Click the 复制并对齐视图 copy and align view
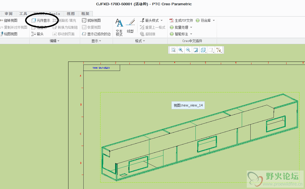Image resolution: width=305 pixels, height=189 pixels. (14, 27)
